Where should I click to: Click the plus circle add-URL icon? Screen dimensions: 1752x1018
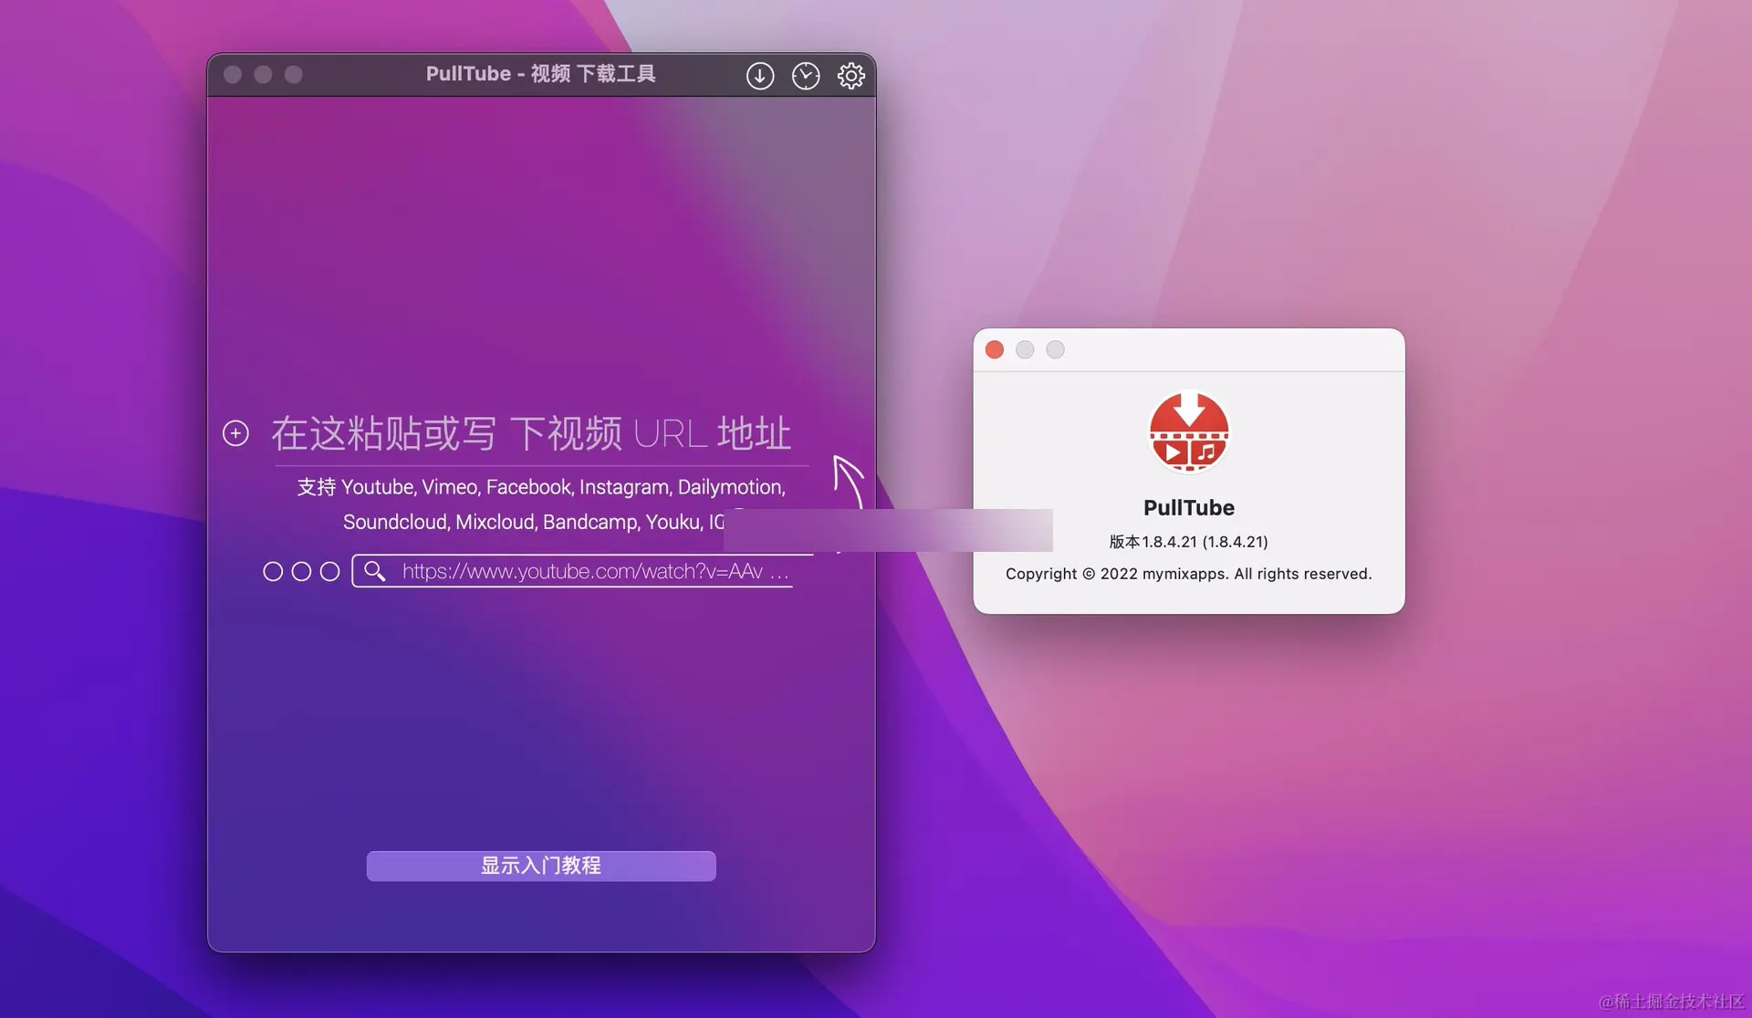pyautogui.click(x=235, y=433)
